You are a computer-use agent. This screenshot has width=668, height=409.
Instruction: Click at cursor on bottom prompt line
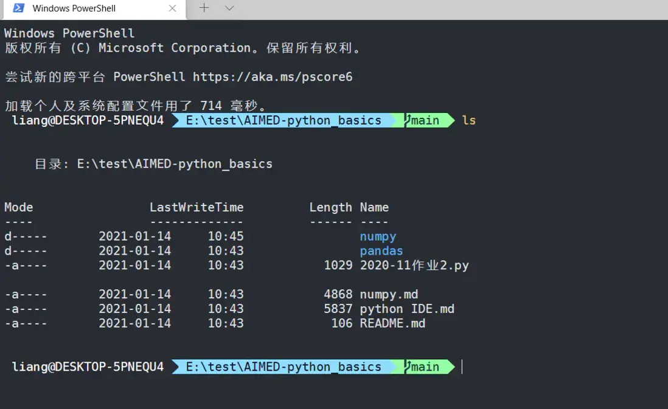(462, 367)
